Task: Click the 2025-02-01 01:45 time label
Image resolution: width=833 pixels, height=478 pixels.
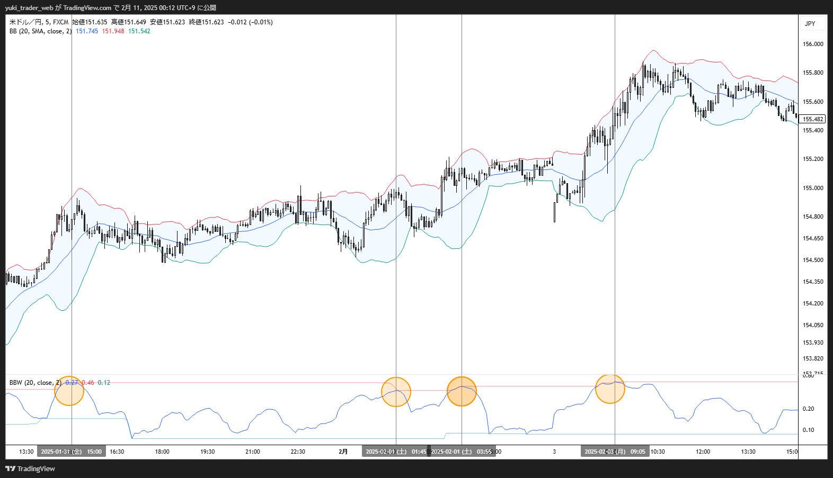Action: (396, 452)
